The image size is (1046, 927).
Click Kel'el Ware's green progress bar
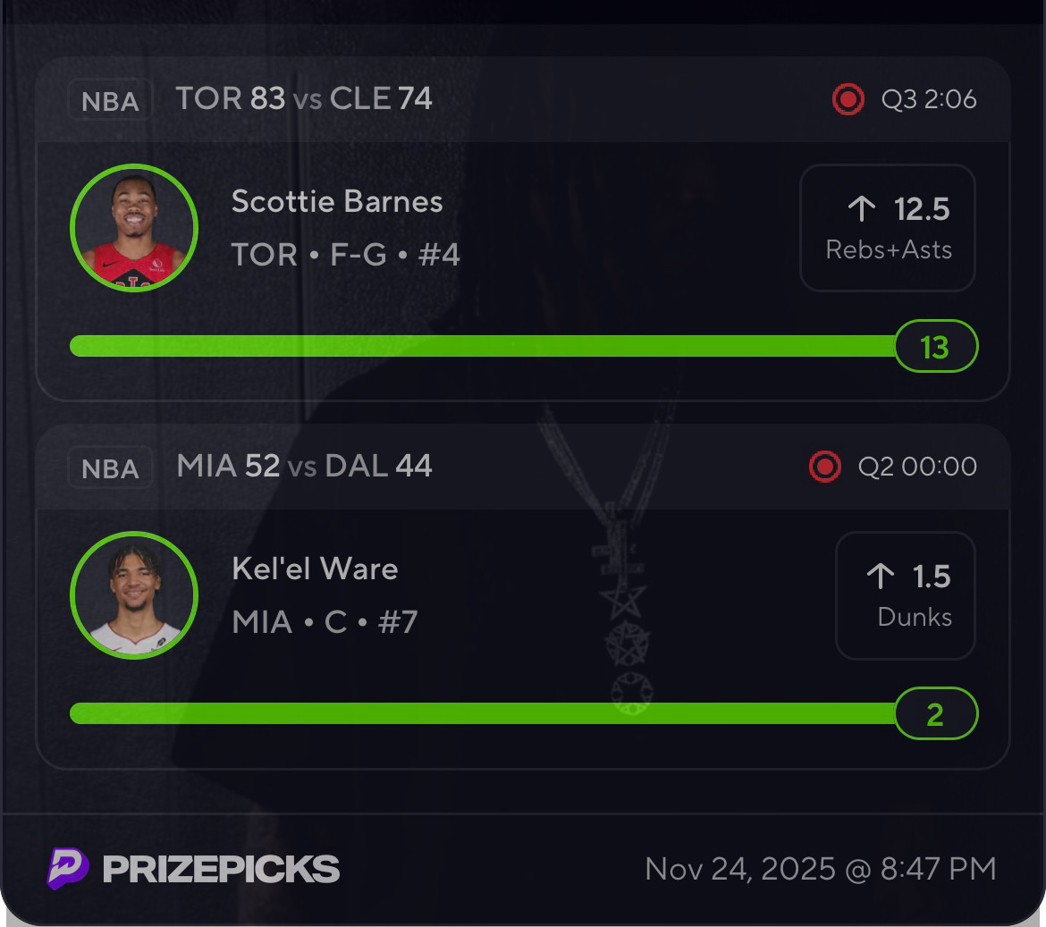tap(483, 713)
